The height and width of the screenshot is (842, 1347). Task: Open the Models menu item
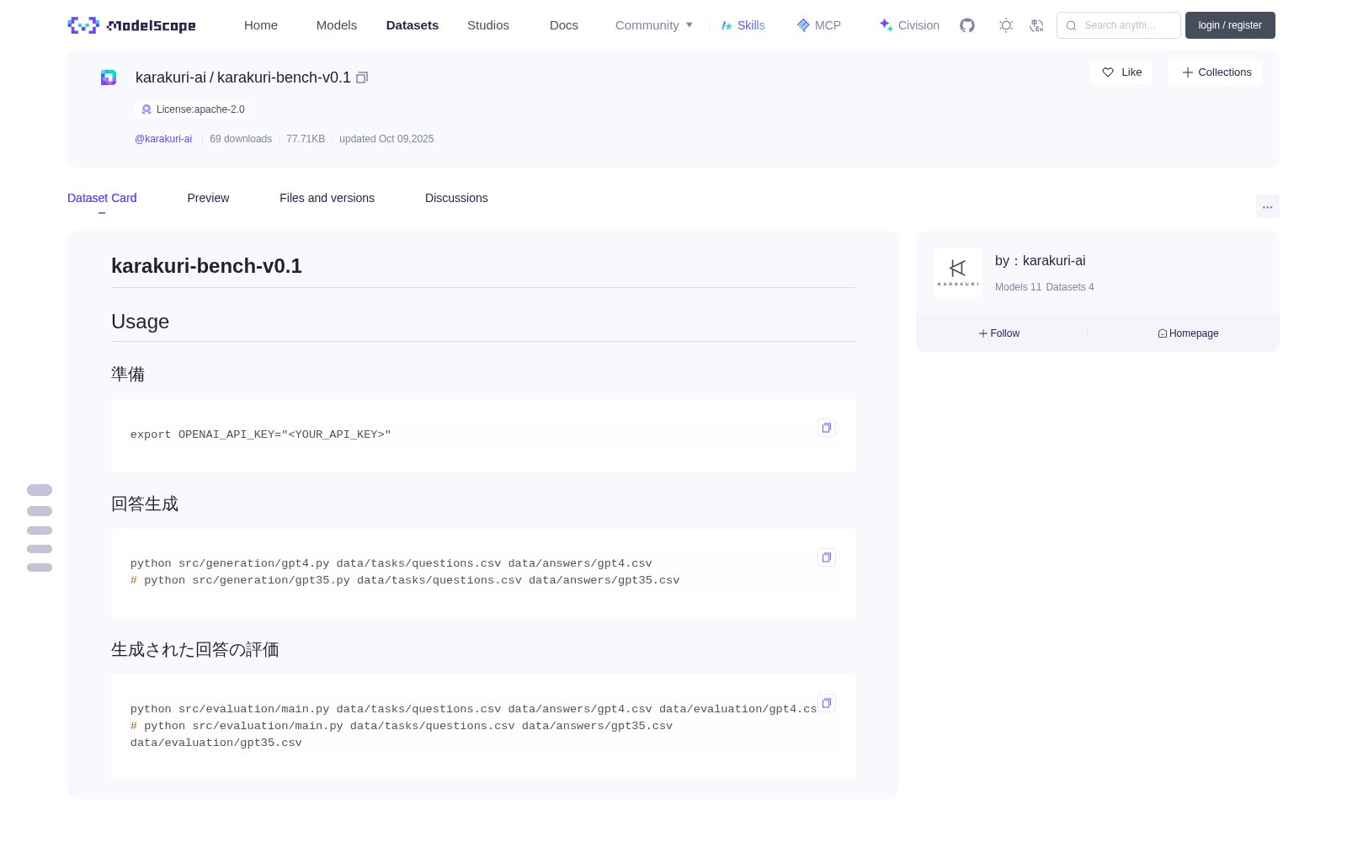[x=337, y=25]
